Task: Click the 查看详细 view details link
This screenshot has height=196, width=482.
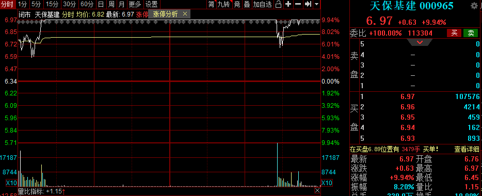Action: pos(467,149)
